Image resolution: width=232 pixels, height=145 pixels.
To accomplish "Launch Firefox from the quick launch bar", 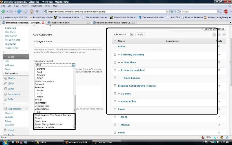I will (17, 142).
